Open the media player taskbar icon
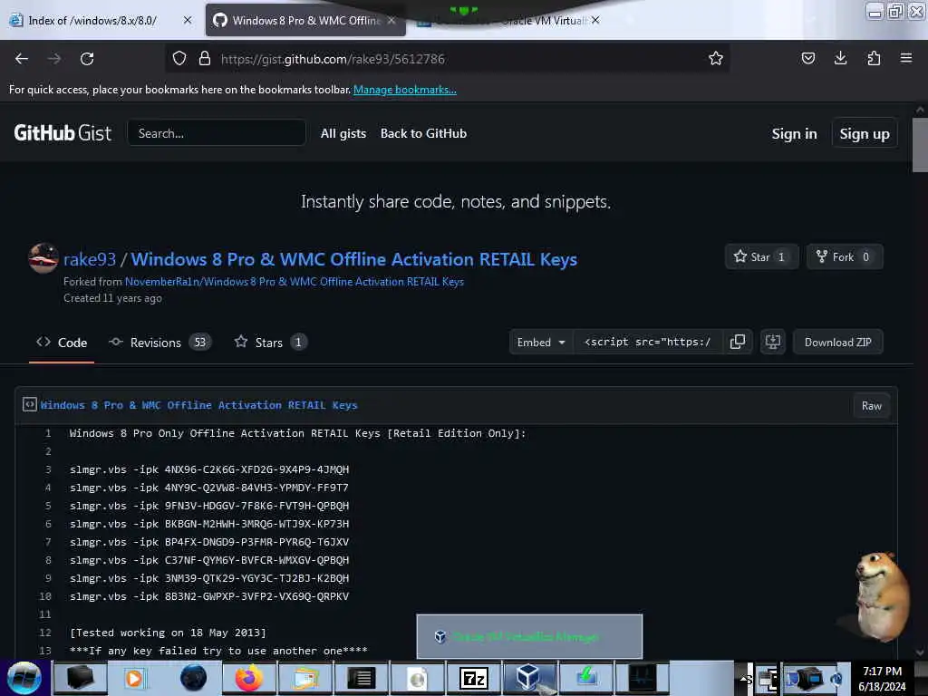This screenshot has height=696, width=928. 135,678
